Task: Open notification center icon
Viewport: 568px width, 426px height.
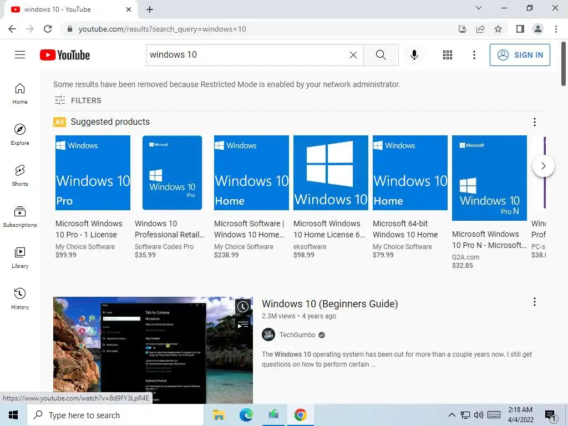Action: (x=550, y=416)
